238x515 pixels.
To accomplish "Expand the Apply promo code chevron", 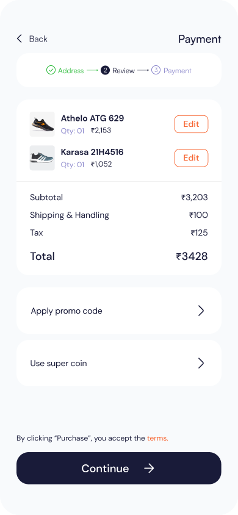I will coord(201,311).
